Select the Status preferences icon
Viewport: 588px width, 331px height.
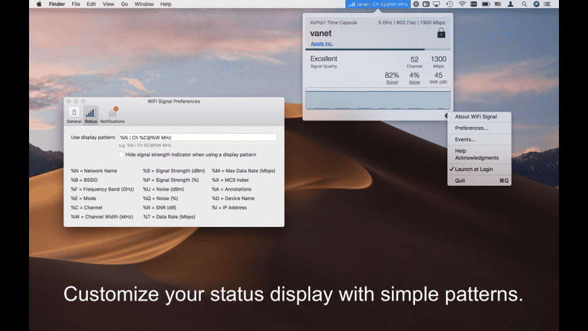(x=91, y=115)
